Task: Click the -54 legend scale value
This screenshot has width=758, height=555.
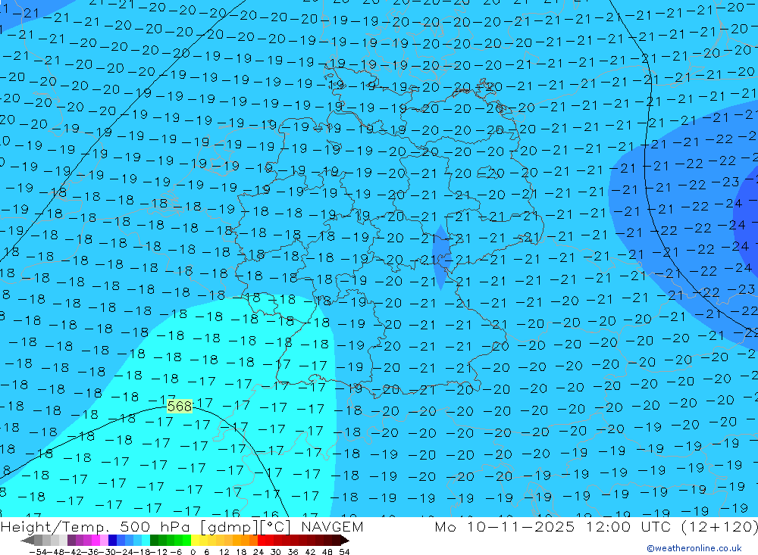Action: 38,552
